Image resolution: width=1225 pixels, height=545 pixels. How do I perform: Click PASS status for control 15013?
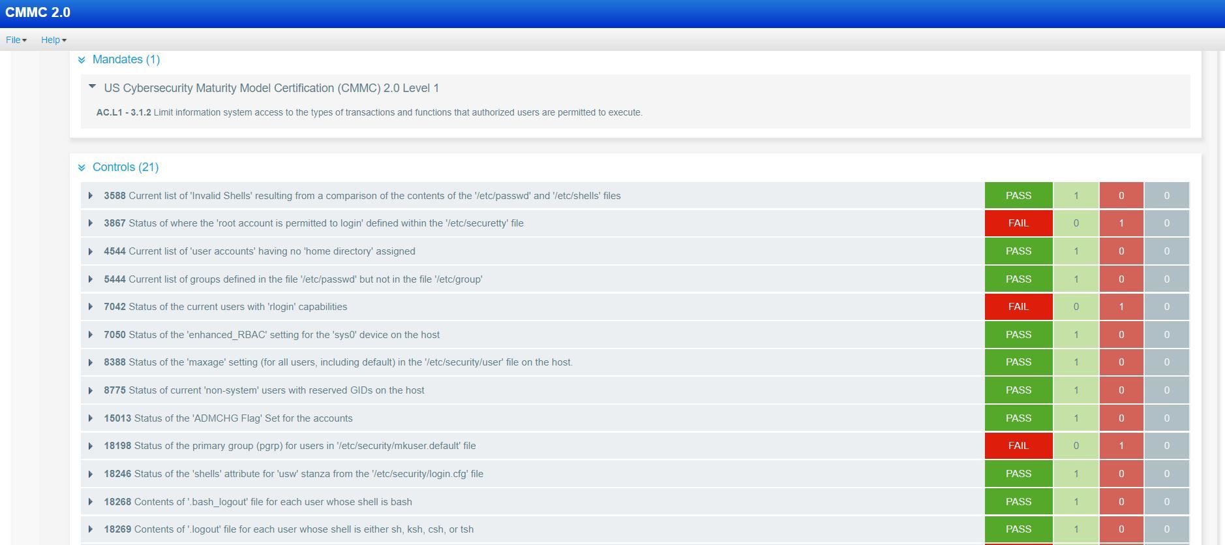pos(1018,418)
